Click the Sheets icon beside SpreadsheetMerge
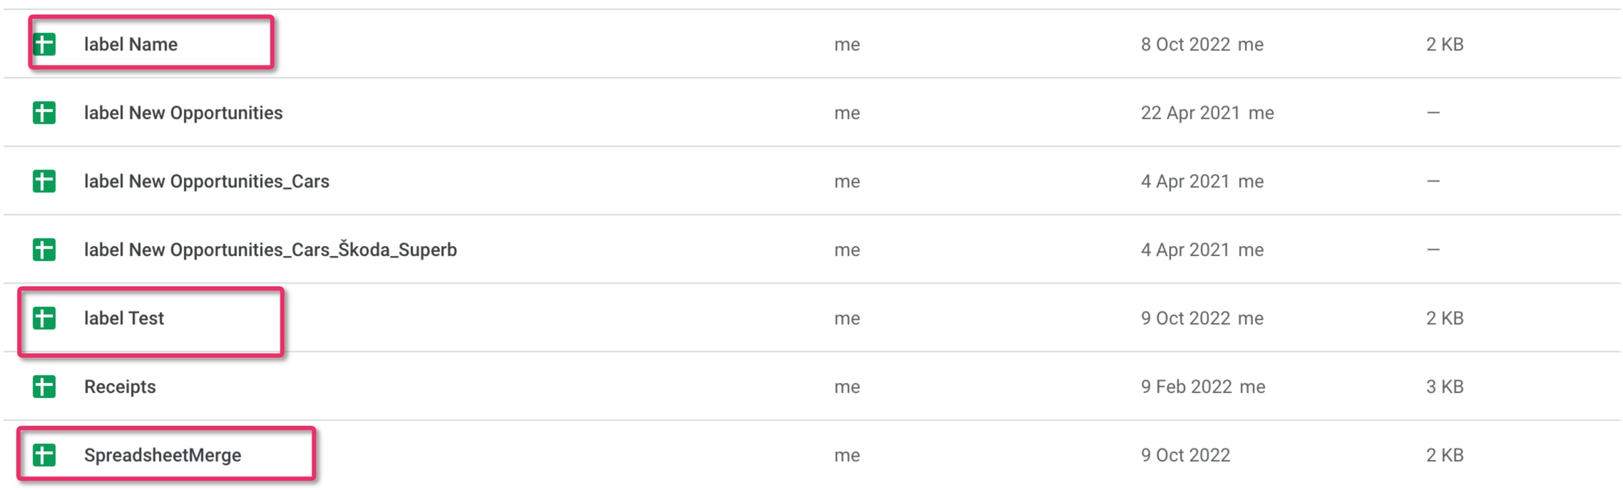1623x490 pixels. click(44, 455)
